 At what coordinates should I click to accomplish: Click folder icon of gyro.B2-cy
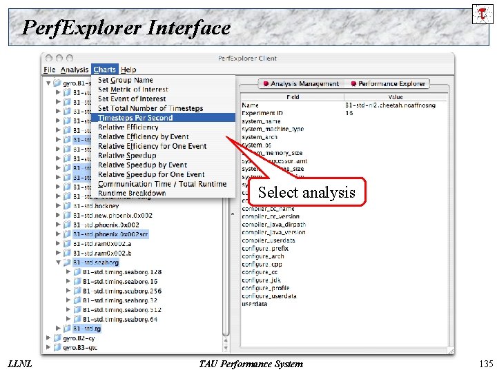coord(57,338)
